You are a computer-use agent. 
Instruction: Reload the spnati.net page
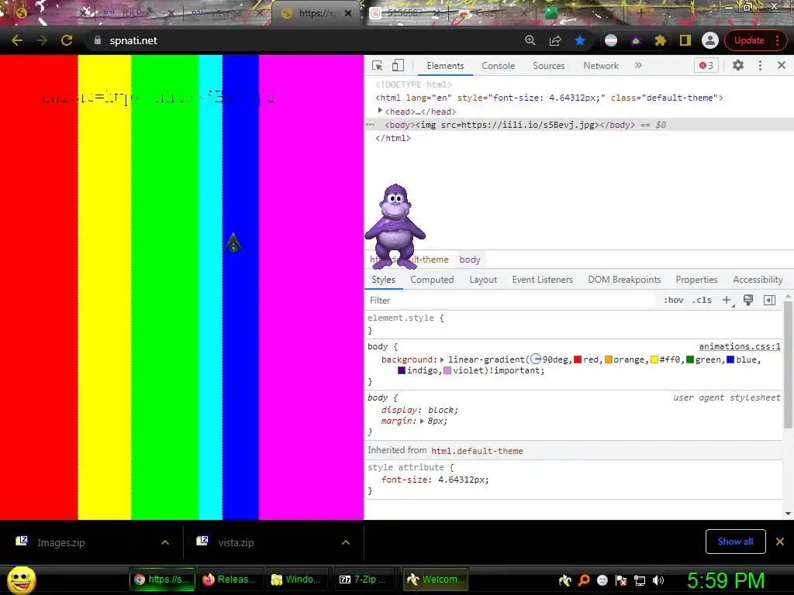[67, 40]
